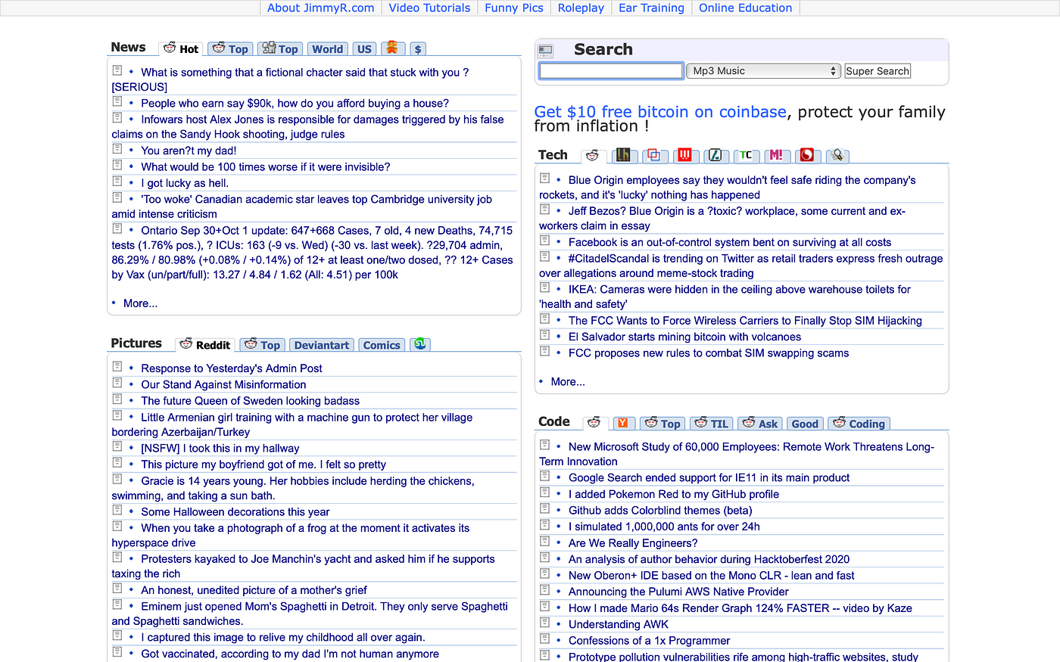
Task: Open the Mario icon tab in News
Action: [392, 48]
